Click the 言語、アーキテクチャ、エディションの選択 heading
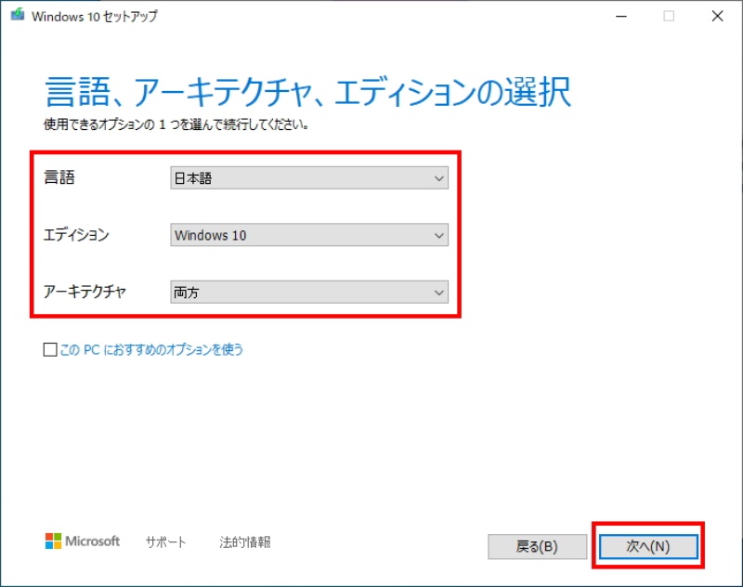The image size is (743, 587). click(306, 93)
